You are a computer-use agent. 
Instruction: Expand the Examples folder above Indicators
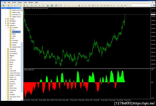tap(5, 23)
